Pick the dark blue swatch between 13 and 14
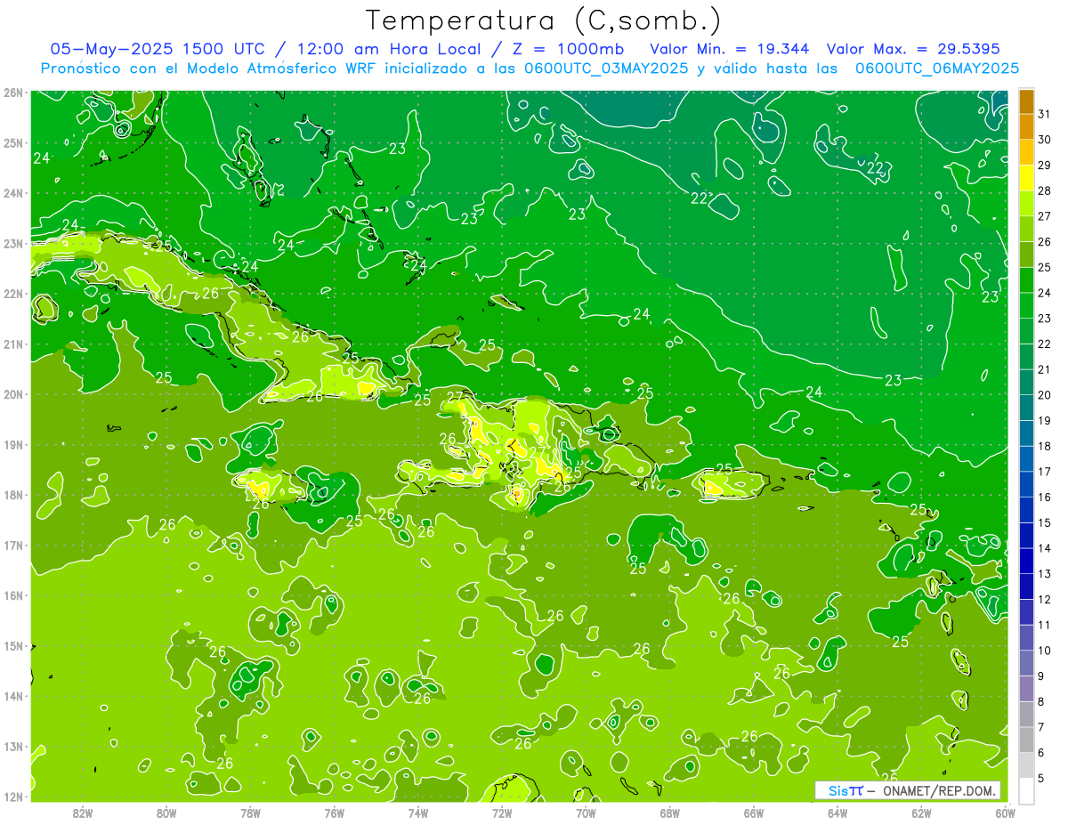The height and width of the screenshot is (825, 1068). tap(1027, 561)
